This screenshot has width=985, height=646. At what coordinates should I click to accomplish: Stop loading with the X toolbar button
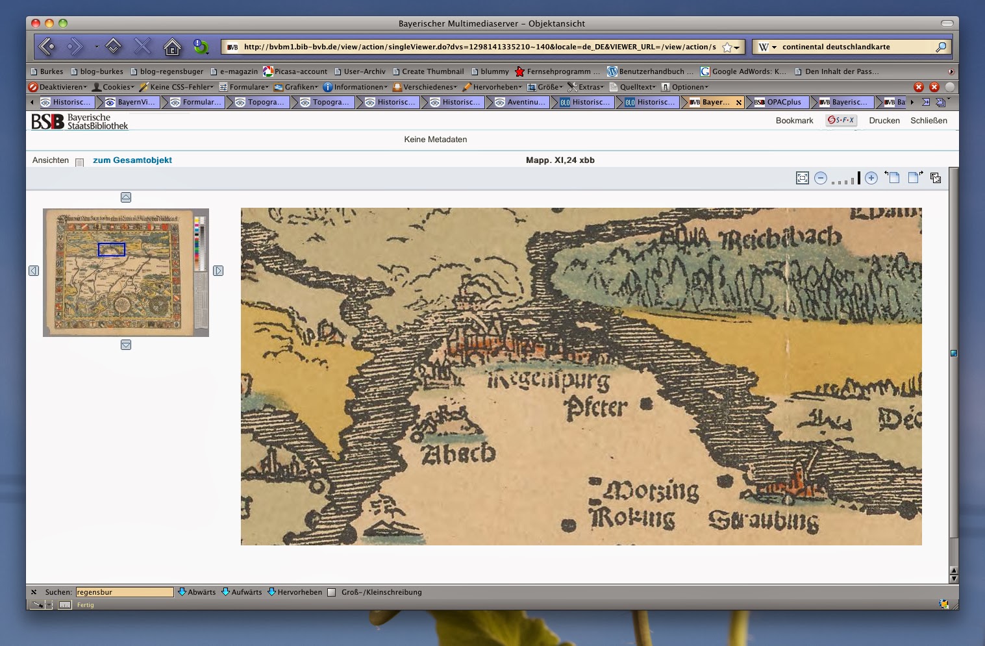pos(142,46)
